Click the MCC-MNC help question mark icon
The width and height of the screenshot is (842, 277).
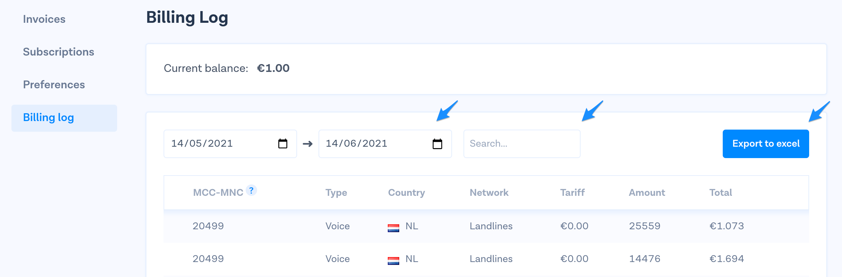point(251,190)
